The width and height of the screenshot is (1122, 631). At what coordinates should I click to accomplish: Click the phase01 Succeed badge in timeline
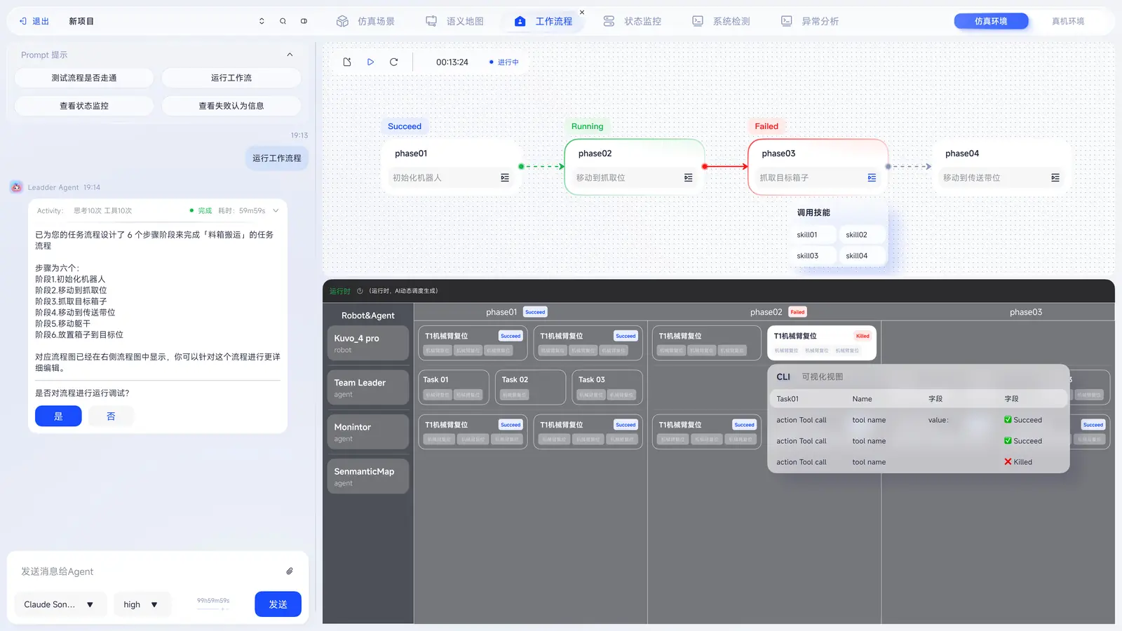[x=535, y=312]
